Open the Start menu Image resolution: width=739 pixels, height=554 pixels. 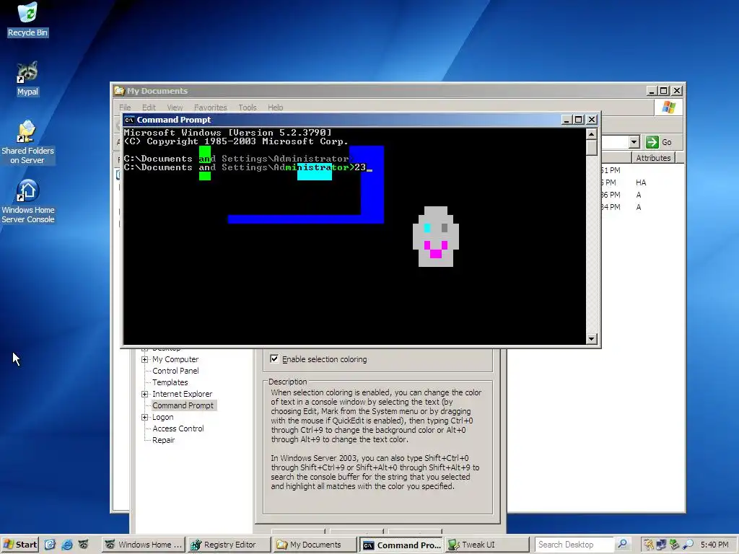(x=19, y=545)
